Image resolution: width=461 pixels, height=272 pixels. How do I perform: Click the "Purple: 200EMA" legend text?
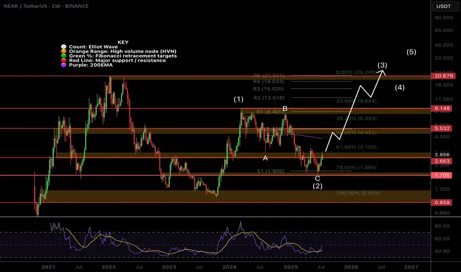coord(91,65)
